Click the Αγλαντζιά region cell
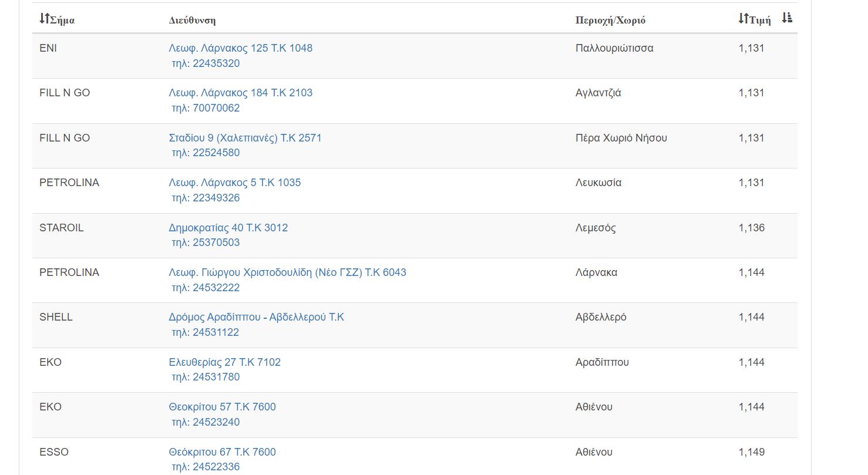868x475 pixels. click(598, 93)
